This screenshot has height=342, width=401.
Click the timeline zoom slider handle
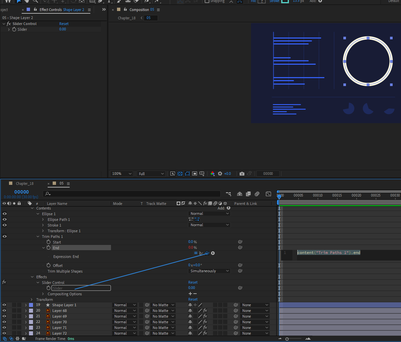(287, 339)
